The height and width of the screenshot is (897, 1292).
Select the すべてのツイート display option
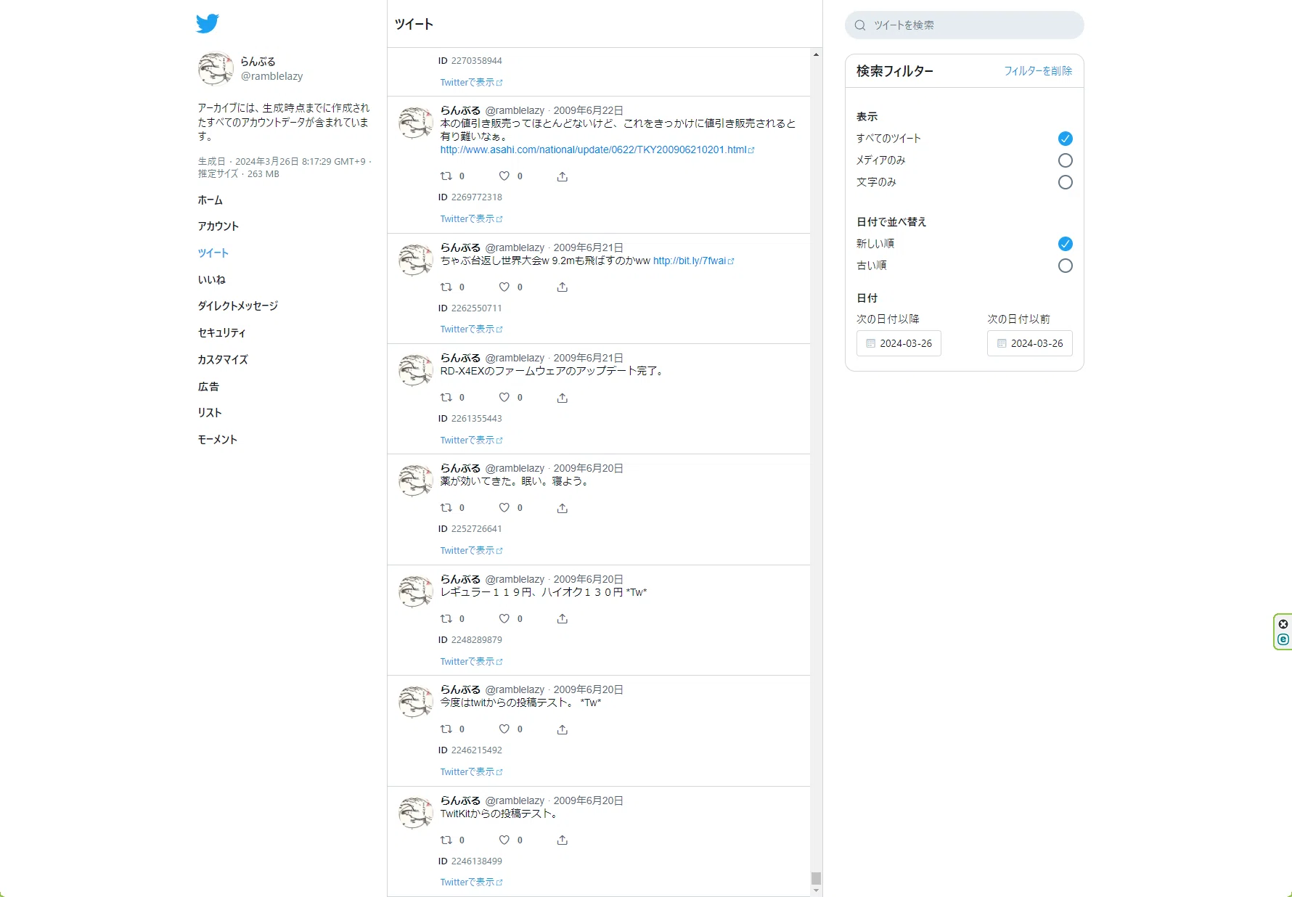pos(1065,139)
